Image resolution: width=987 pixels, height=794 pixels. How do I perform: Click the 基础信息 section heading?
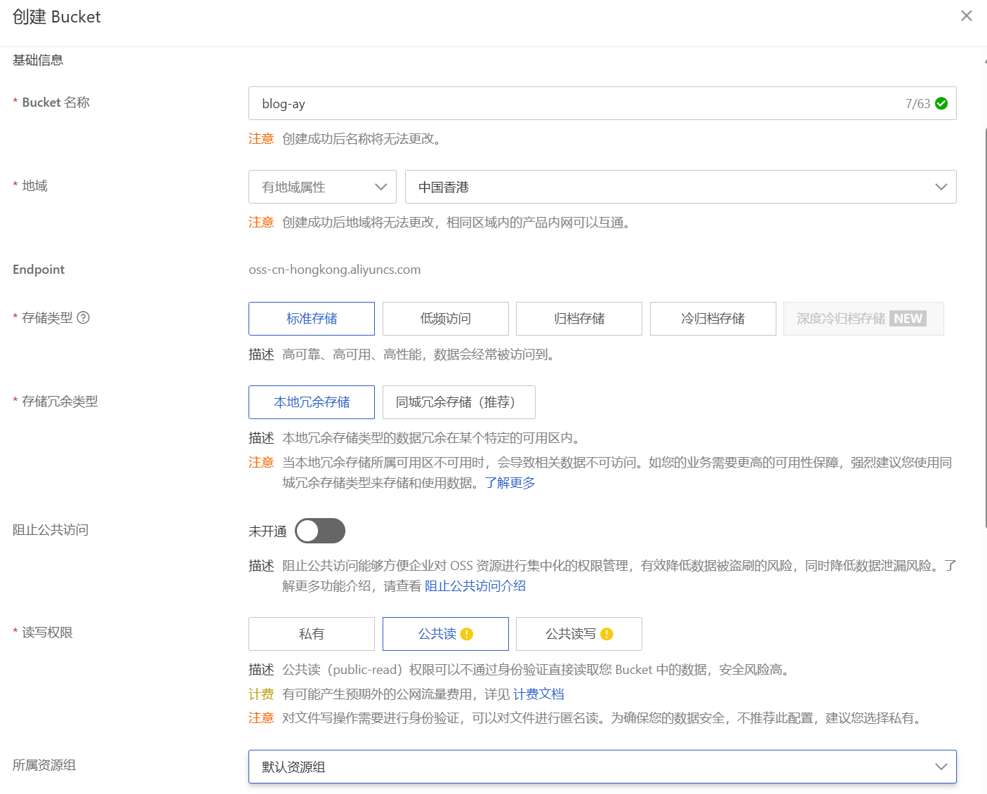click(x=38, y=60)
